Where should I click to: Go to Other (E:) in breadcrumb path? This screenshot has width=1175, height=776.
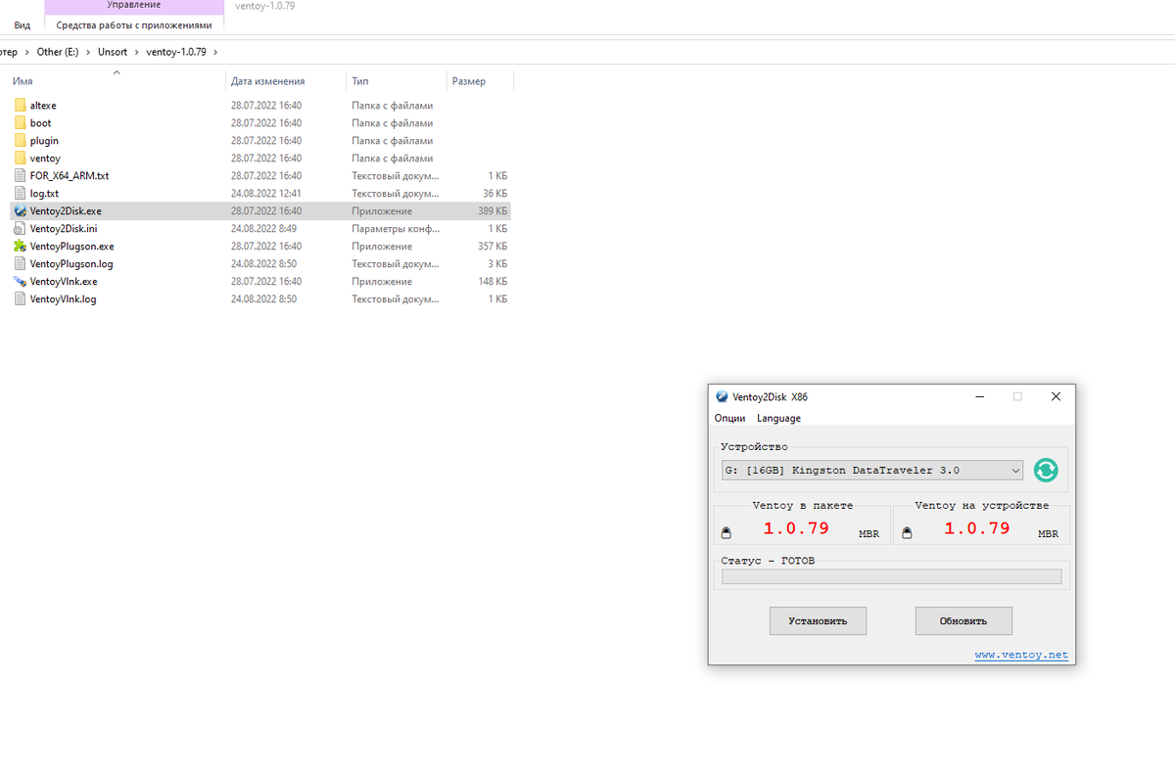[x=58, y=52]
